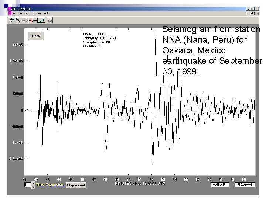The width and height of the screenshot is (266, 199).
Task: Maximize the AS1 application window
Action: (252, 9)
